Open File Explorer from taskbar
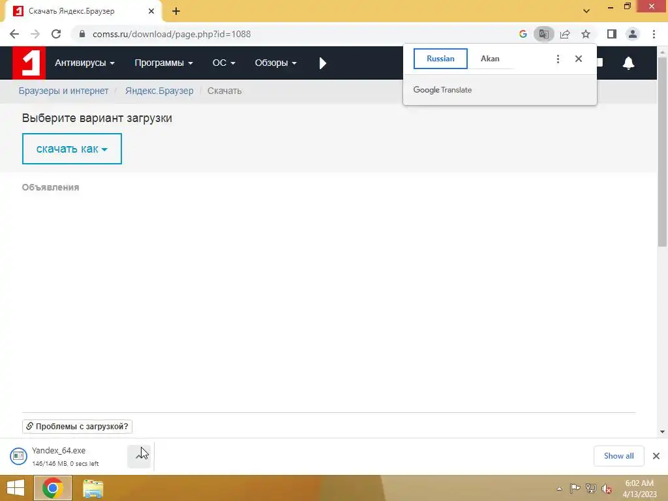This screenshot has width=668, height=501. click(93, 489)
